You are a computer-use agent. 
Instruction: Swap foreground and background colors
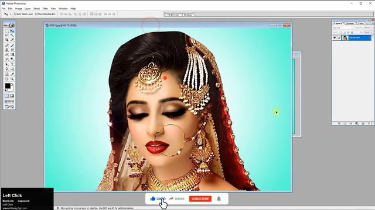[12, 83]
